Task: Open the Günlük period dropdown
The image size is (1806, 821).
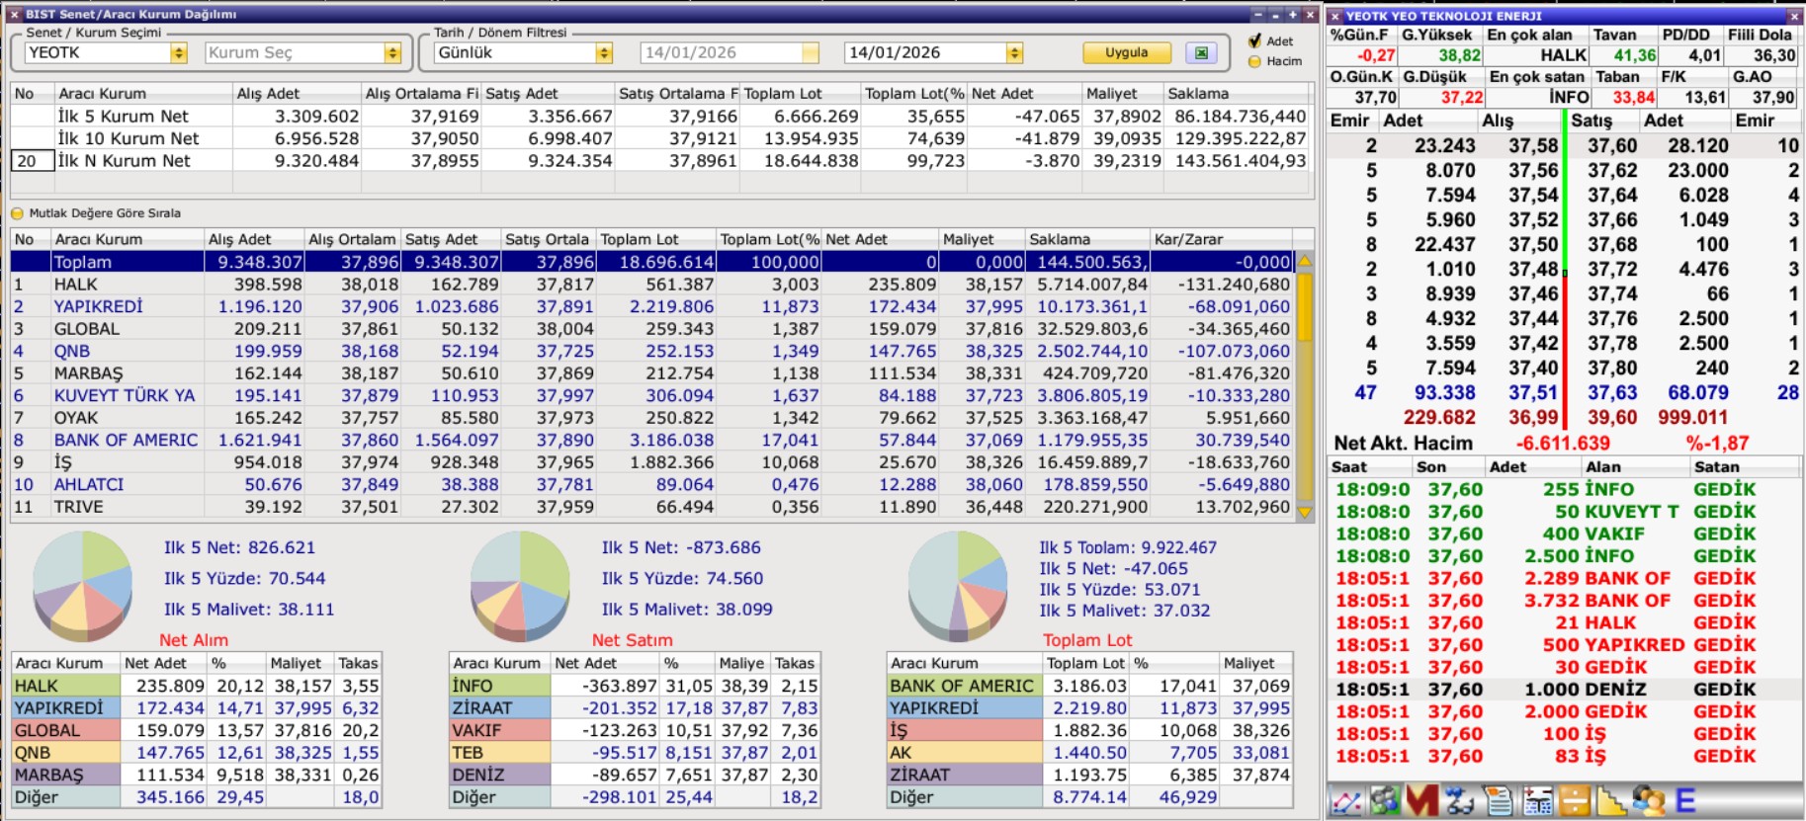Action: [604, 53]
